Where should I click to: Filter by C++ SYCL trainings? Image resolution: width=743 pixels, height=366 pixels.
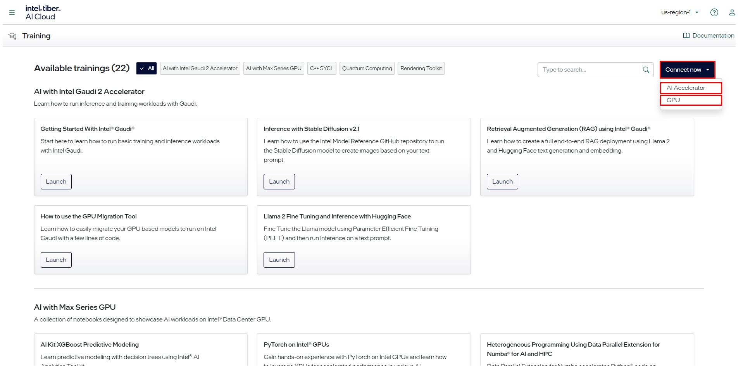(322, 69)
